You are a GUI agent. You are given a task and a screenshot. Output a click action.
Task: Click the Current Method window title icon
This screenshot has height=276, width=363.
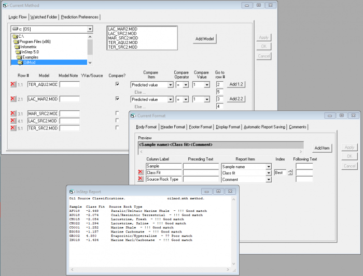pyautogui.click(x=5, y=5)
